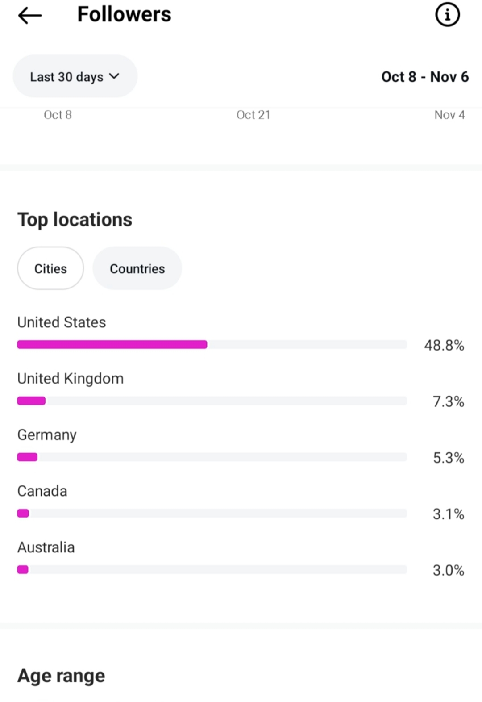Click the Canada percentage bar
Screen dimensions: 482x702
click(212, 513)
